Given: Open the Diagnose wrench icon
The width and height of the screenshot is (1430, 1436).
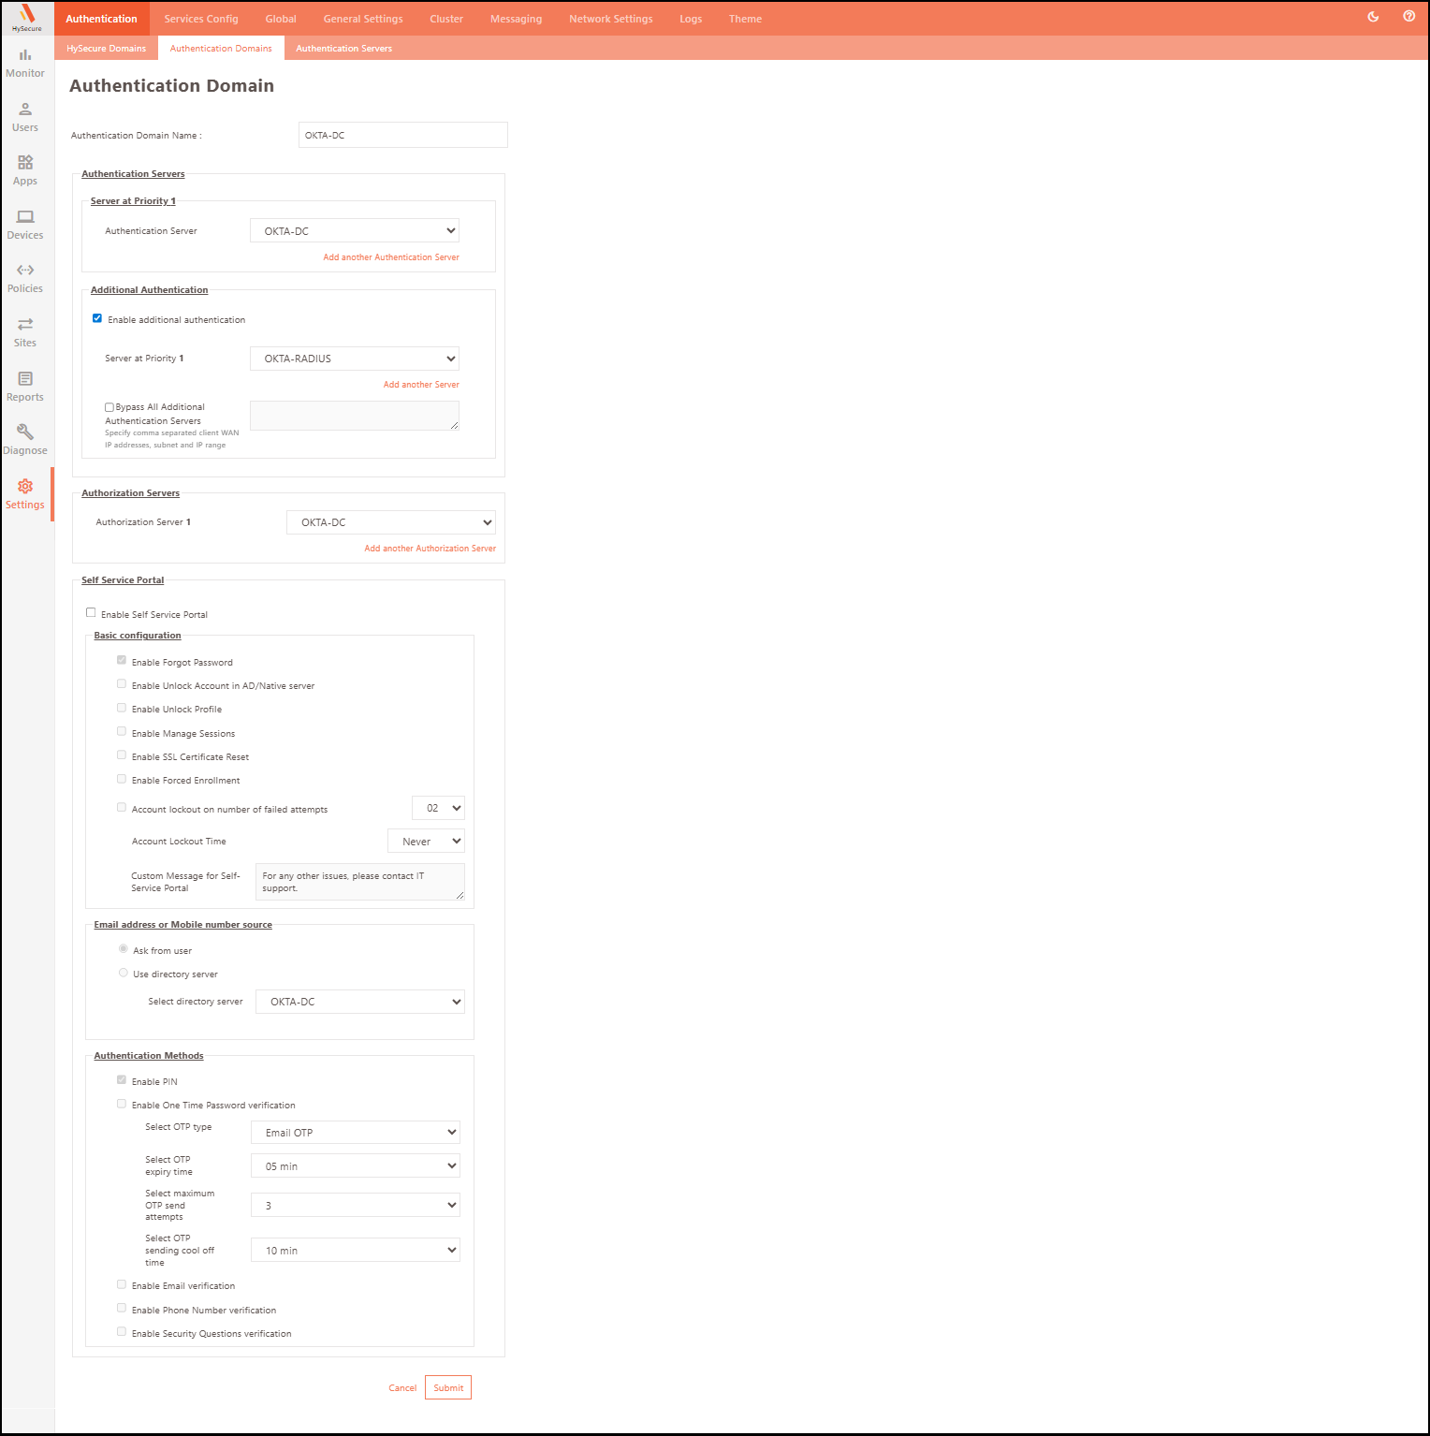Looking at the screenshot, I should coord(25,440).
